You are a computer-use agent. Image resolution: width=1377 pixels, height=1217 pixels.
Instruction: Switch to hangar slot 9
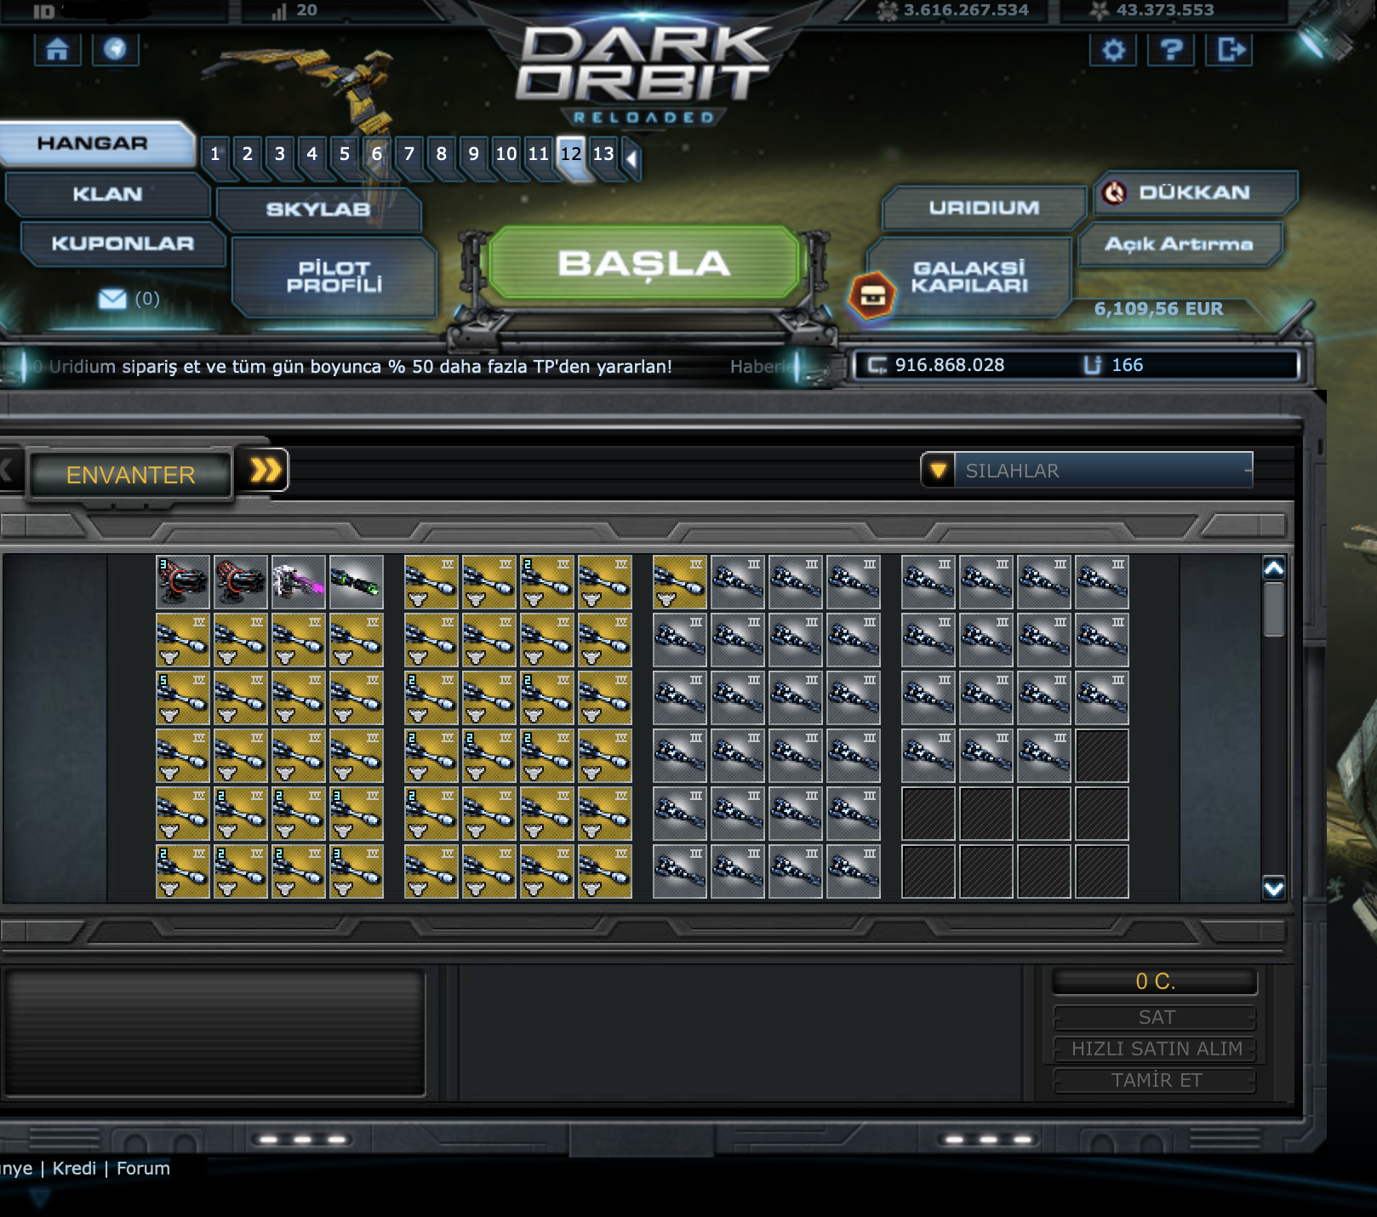[x=474, y=154]
